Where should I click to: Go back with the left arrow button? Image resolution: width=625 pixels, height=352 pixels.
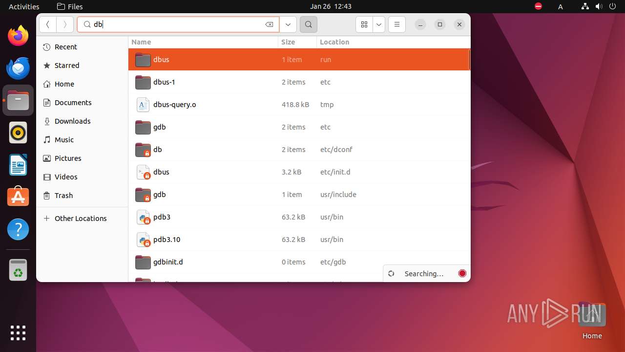(48, 24)
